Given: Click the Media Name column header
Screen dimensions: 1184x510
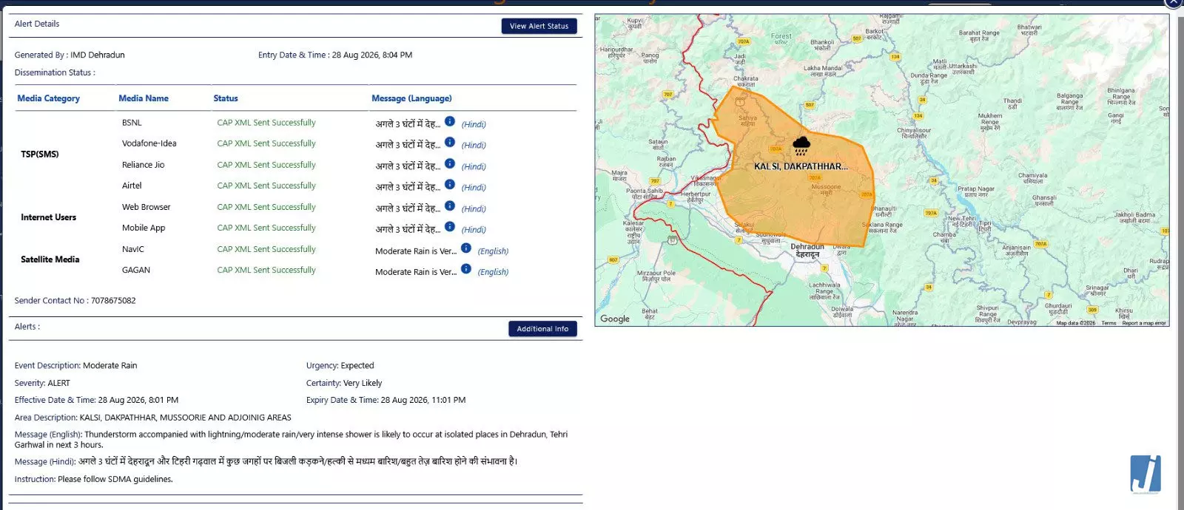Looking at the screenshot, I should (x=144, y=98).
